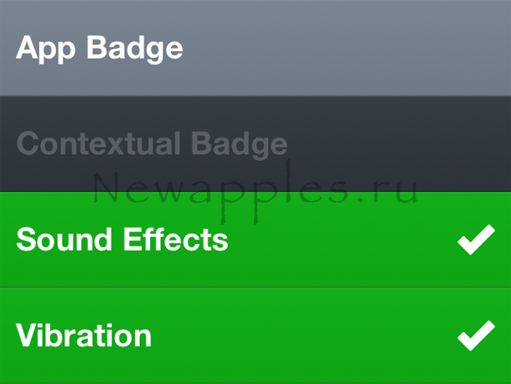
Task: Enable the dimmed Contextual Badge option
Action: point(255,143)
